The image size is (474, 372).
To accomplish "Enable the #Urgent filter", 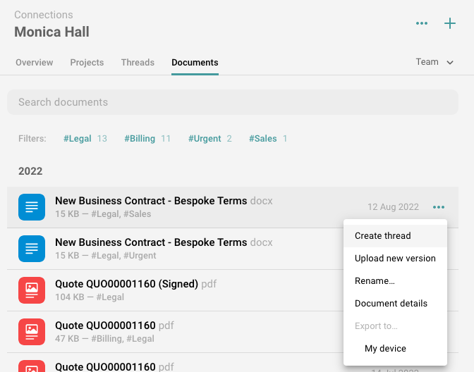I will click(x=205, y=139).
